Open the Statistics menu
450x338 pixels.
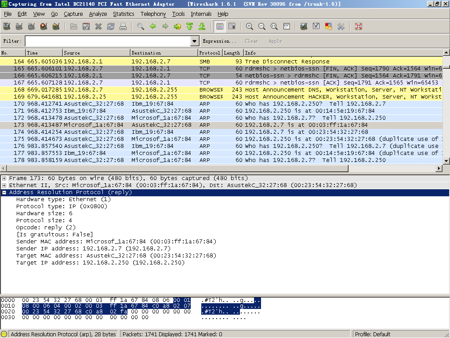coord(123,14)
